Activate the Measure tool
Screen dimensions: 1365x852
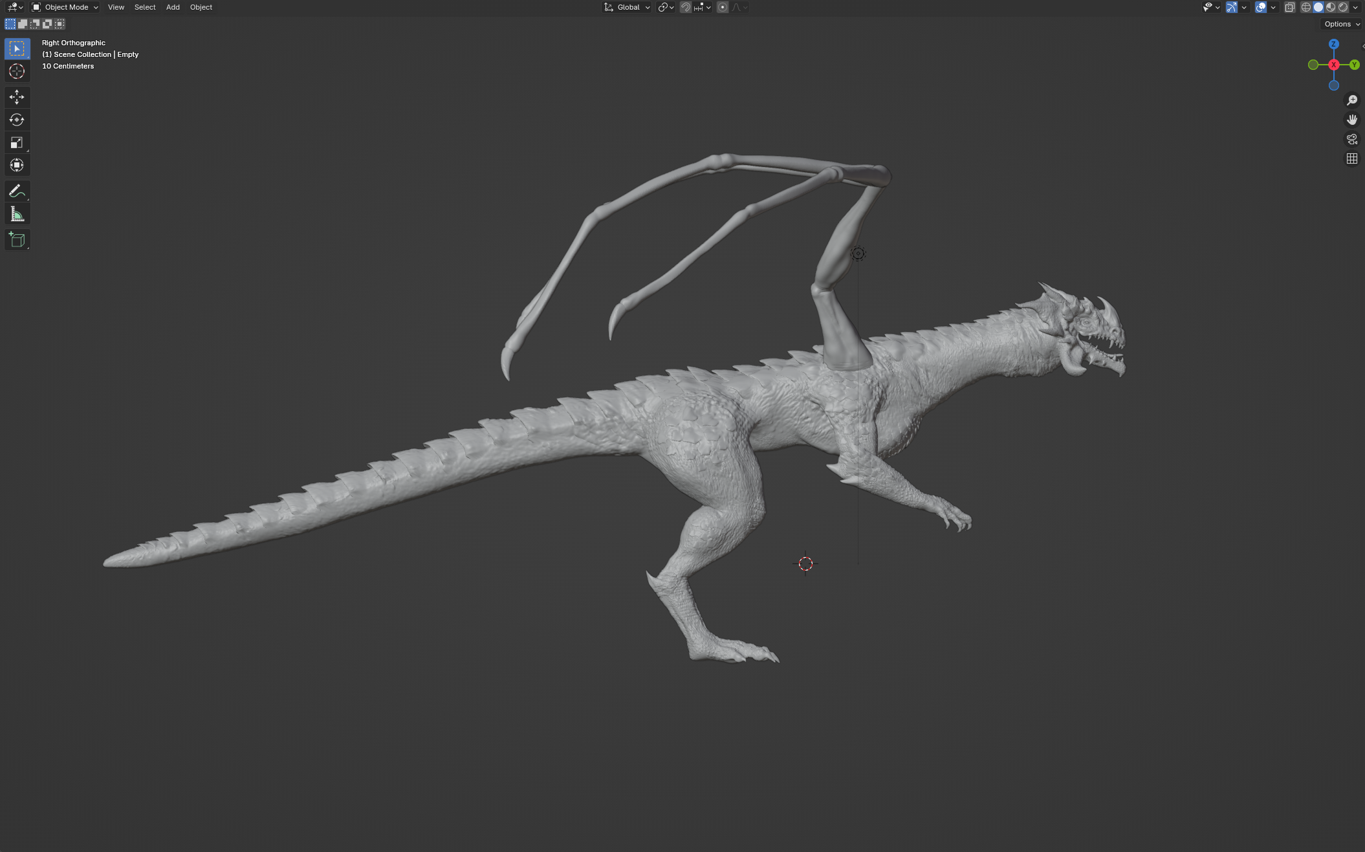[x=17, y=214]
